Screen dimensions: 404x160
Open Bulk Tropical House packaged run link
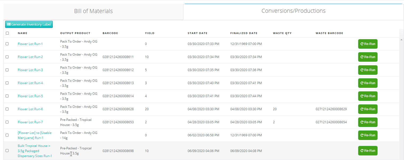click(35, 151)
